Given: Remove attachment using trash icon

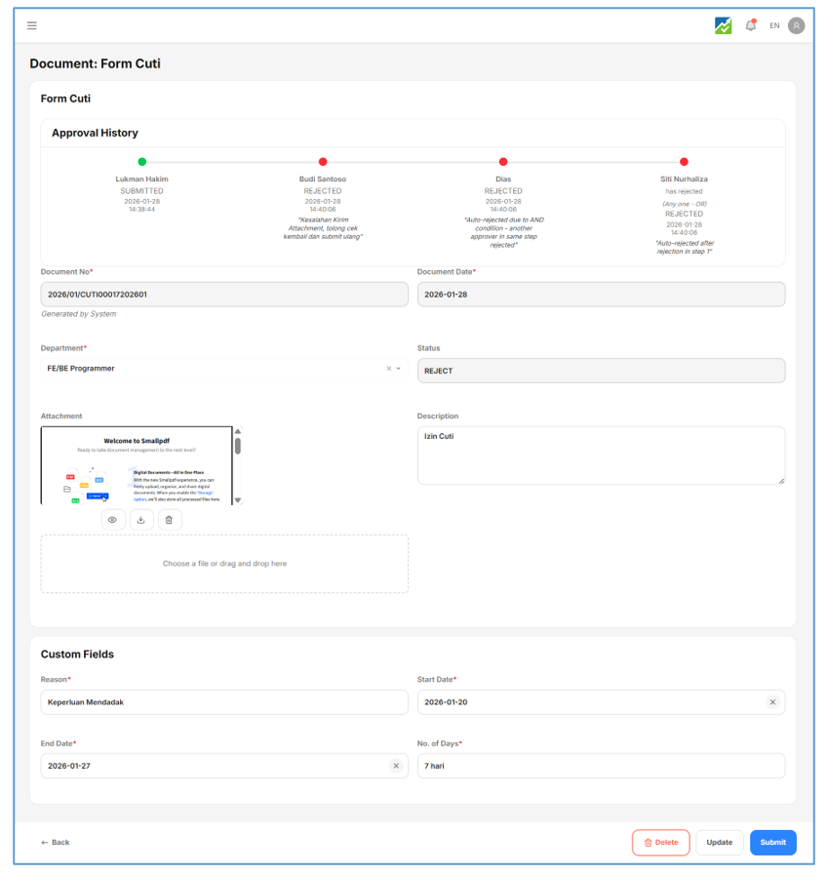Looking at the screenshot, I should [x=169, y=520].
